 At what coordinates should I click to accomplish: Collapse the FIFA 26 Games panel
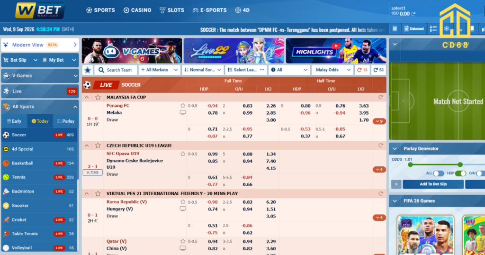[395, 201]
